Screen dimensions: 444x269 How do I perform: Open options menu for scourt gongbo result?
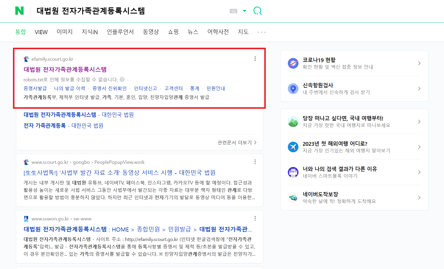255,162
